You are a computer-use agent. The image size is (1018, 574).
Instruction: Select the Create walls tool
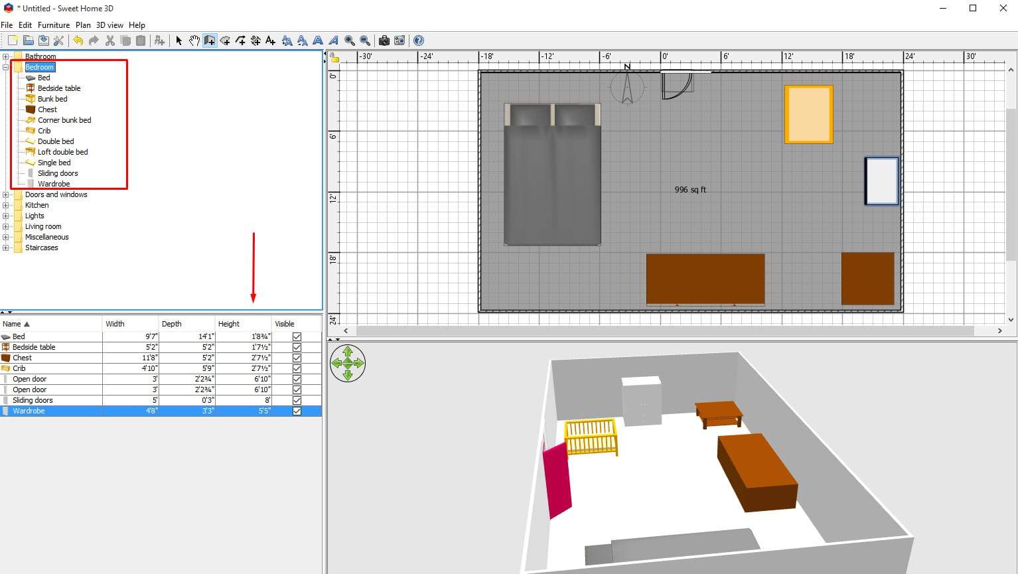tap(210, 40)
